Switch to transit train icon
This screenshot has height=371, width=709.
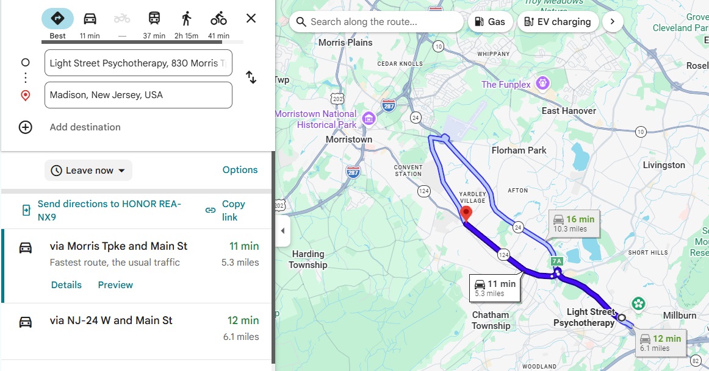pos(154,18)
